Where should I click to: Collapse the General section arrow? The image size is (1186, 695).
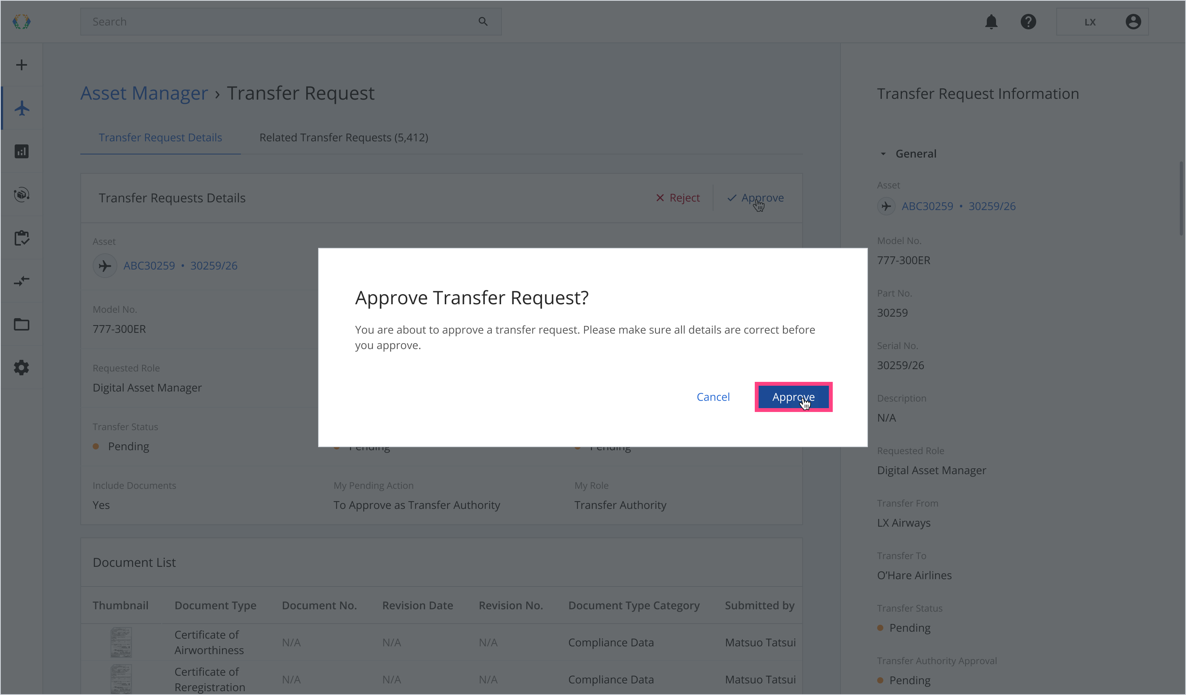pos(883,154)
